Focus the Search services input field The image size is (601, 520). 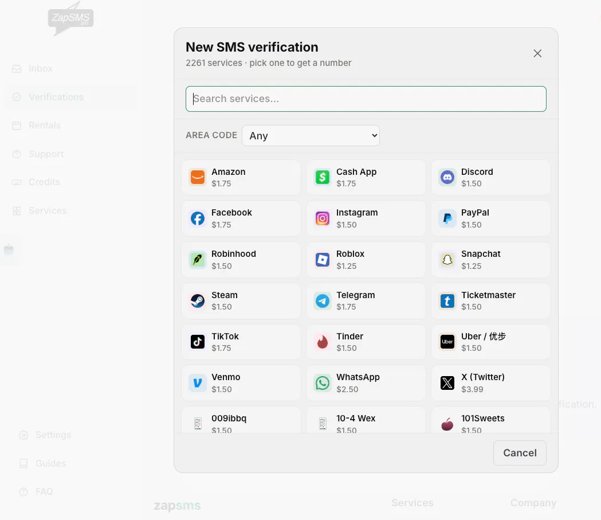366,99
